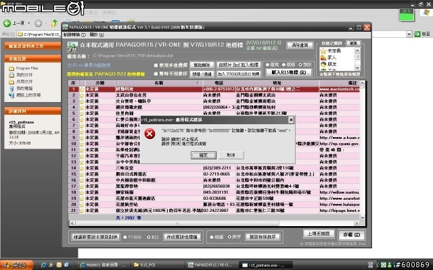Select the 朋友 category icon in category list
Screen dimensions: 433x270
[323, 64]
